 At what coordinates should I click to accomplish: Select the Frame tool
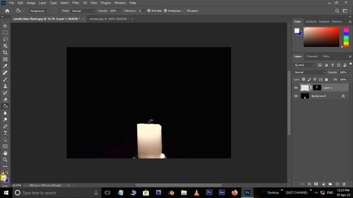[x=5, y=59]
